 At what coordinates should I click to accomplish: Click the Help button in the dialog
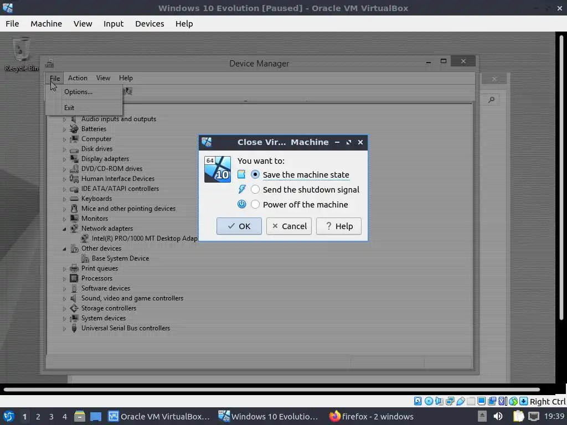(x=339, y=226)
